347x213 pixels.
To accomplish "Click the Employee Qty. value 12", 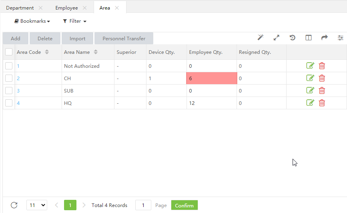I will (192, 103).
